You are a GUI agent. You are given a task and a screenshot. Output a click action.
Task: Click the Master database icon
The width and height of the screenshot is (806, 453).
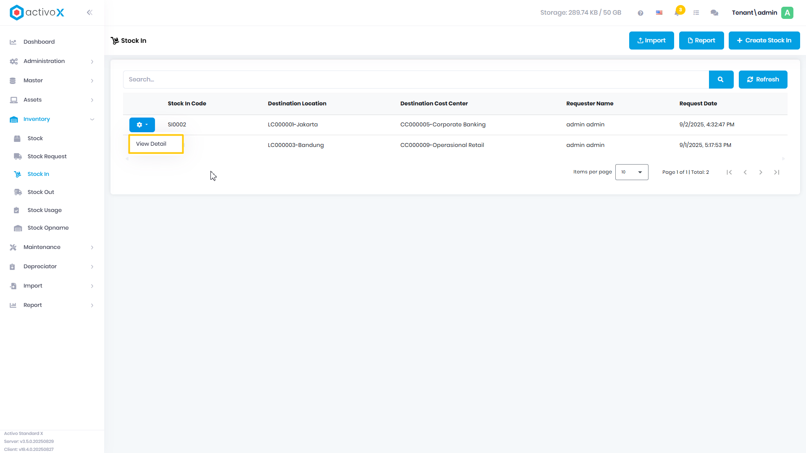[13, 81]
